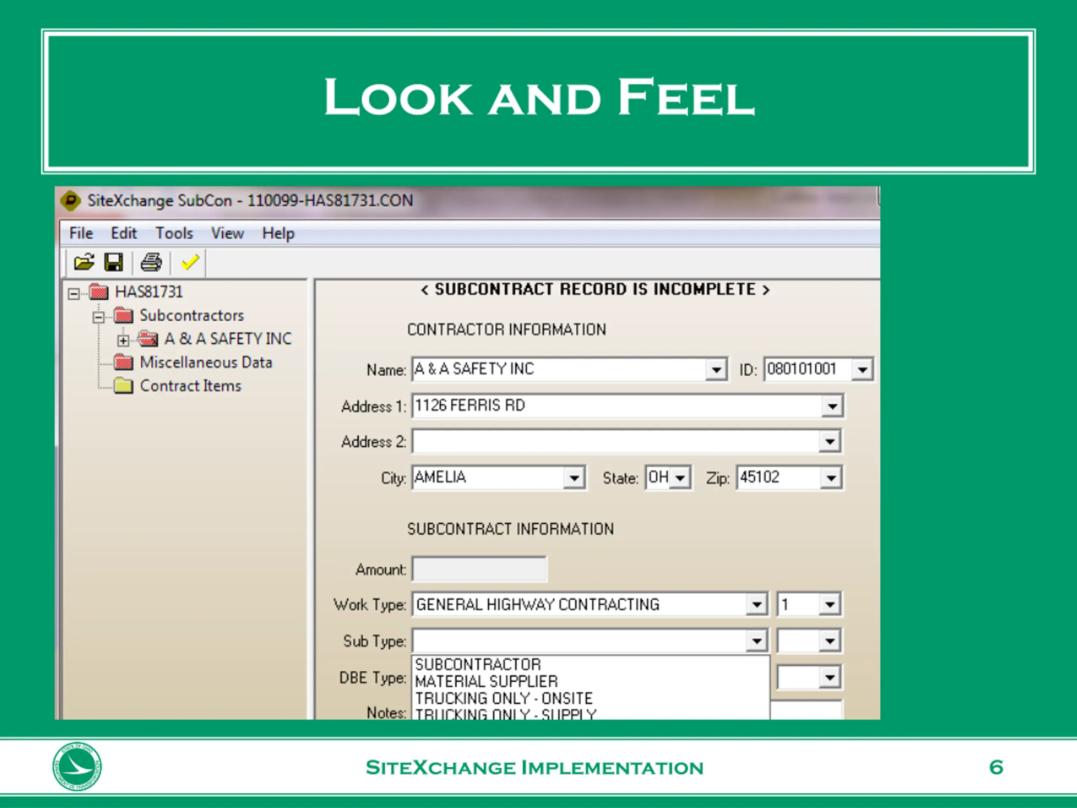Click the Subcontractors red folder icon
Viewport: 1077px width, 808px height.
pos(124,315)
